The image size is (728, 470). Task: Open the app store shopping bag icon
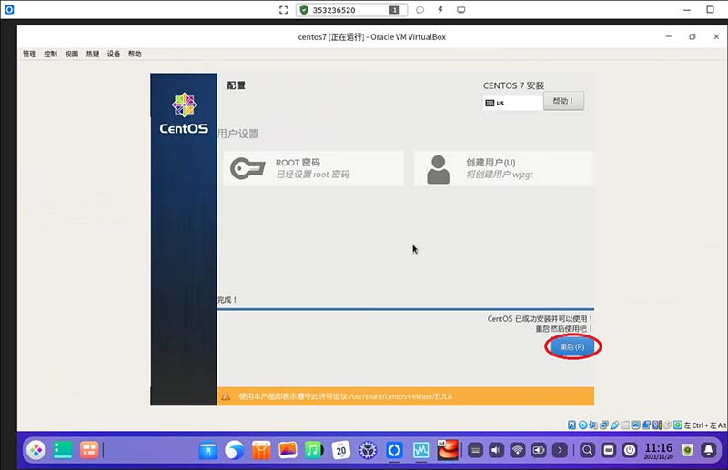pyautogui.click(x=261, y=450)
